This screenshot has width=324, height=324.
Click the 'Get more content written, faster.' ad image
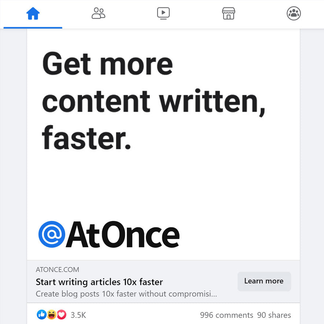(x=163, y=144)
